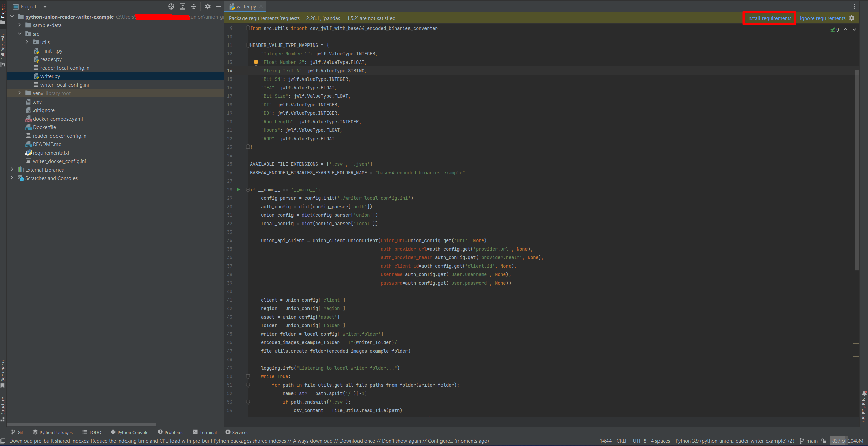Toggle the read-only lock icon in status bar
Screen dimensions: 868x446
pos(824,441)
